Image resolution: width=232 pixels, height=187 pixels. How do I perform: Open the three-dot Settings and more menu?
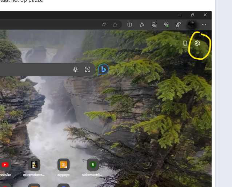204,25
